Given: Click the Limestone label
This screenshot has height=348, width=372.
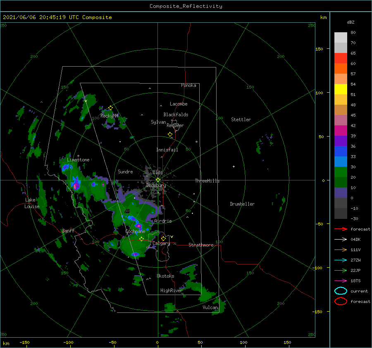Looking at the screenshot, I should tap(78, 160).
